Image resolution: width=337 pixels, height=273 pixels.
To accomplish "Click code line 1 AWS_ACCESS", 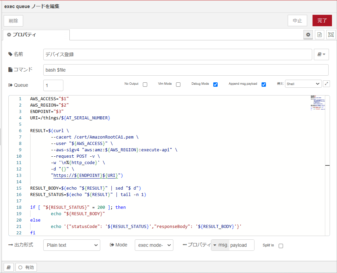I will (49, 99).
